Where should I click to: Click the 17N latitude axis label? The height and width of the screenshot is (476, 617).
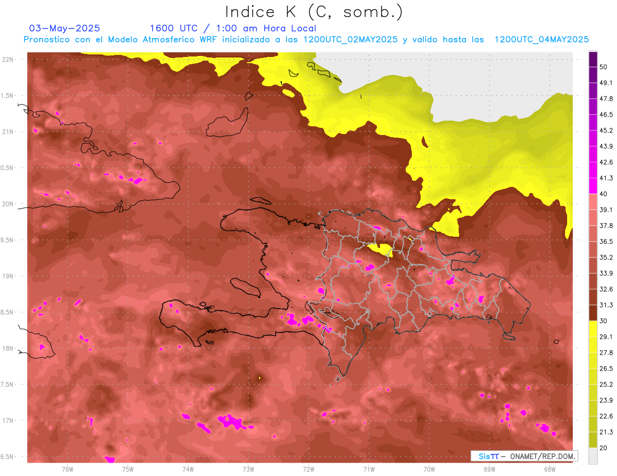(x=9, y=421)
